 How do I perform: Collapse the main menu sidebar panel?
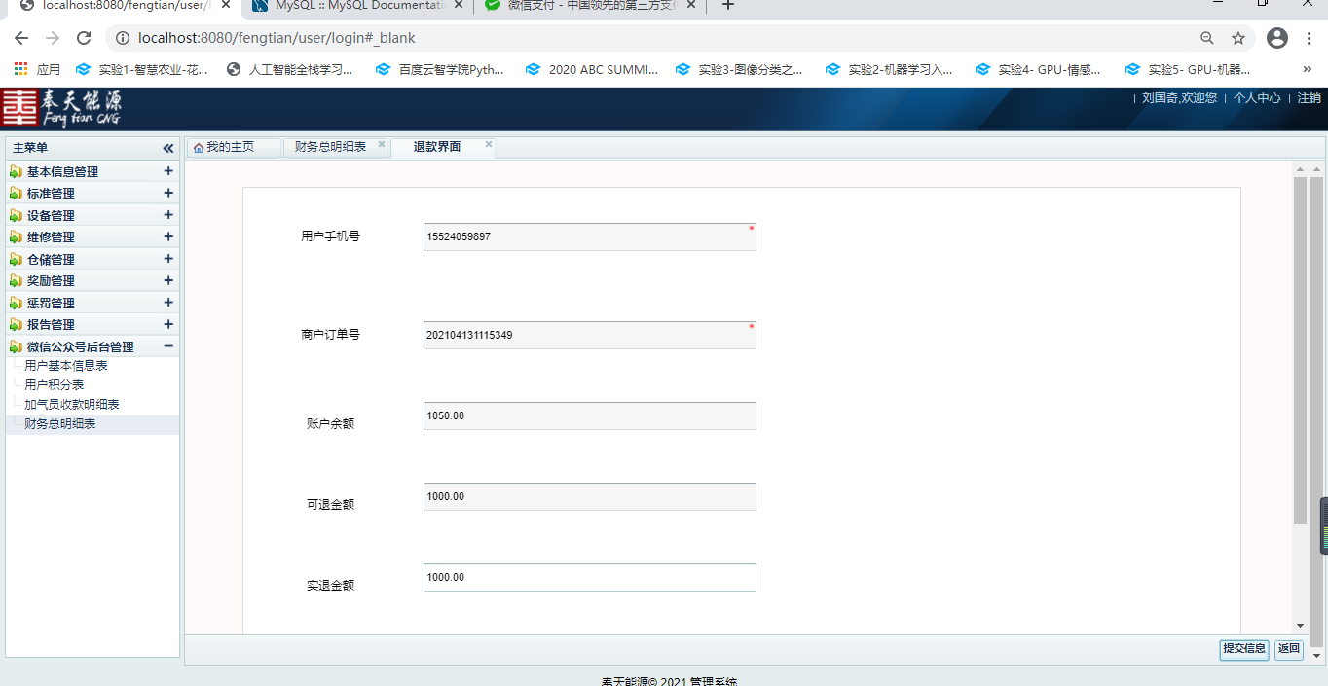[168, 148]
